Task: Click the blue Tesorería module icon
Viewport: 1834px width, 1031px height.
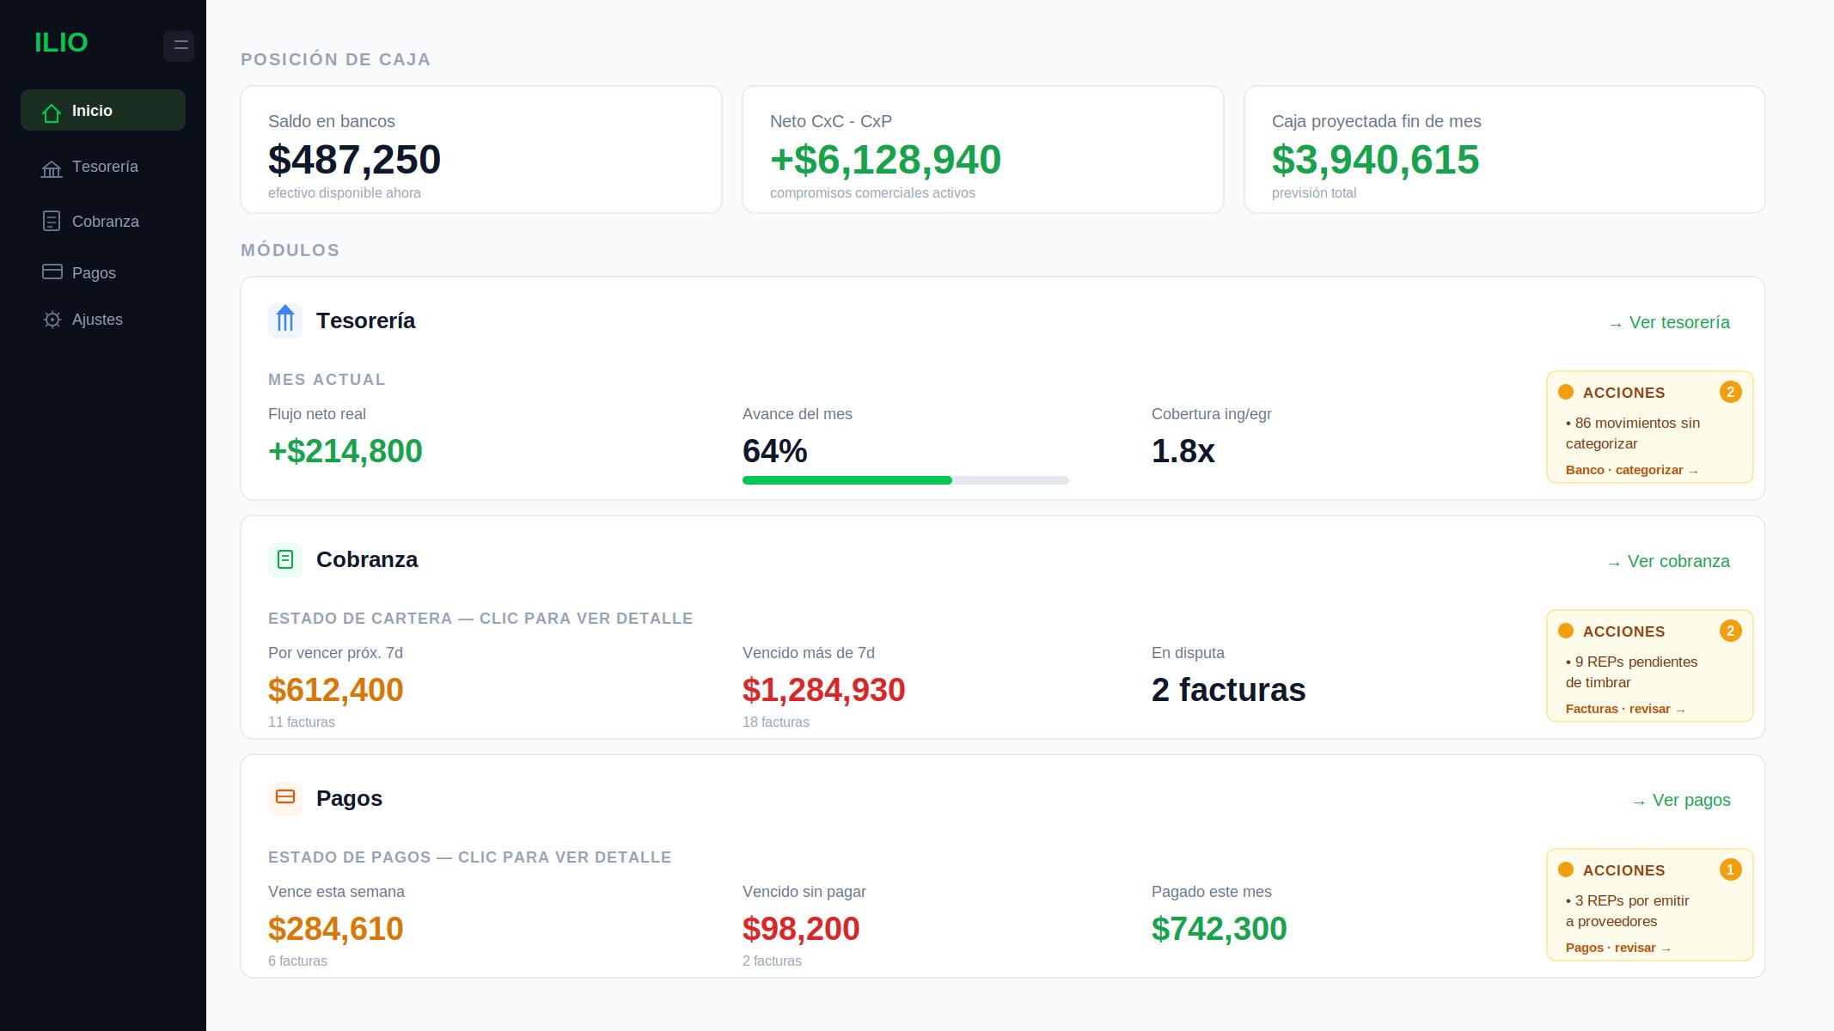Action: tap(285, 320)
